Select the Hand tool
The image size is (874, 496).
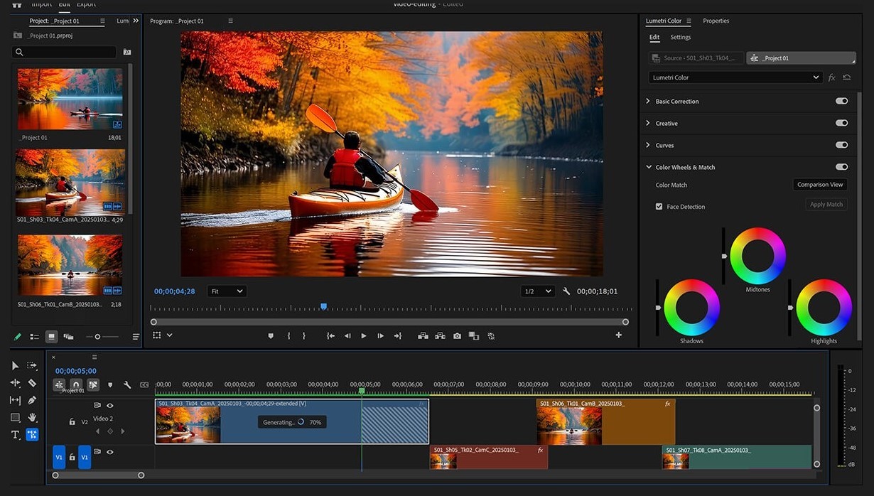tap(32, 418)
